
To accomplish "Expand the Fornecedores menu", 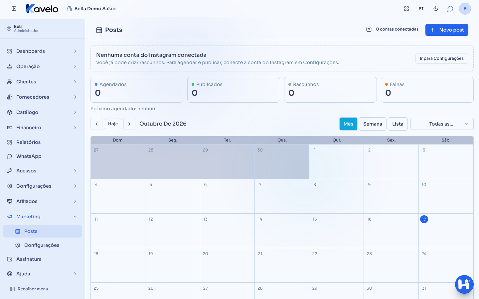I will pyautogui.click(x=42, y=97).
